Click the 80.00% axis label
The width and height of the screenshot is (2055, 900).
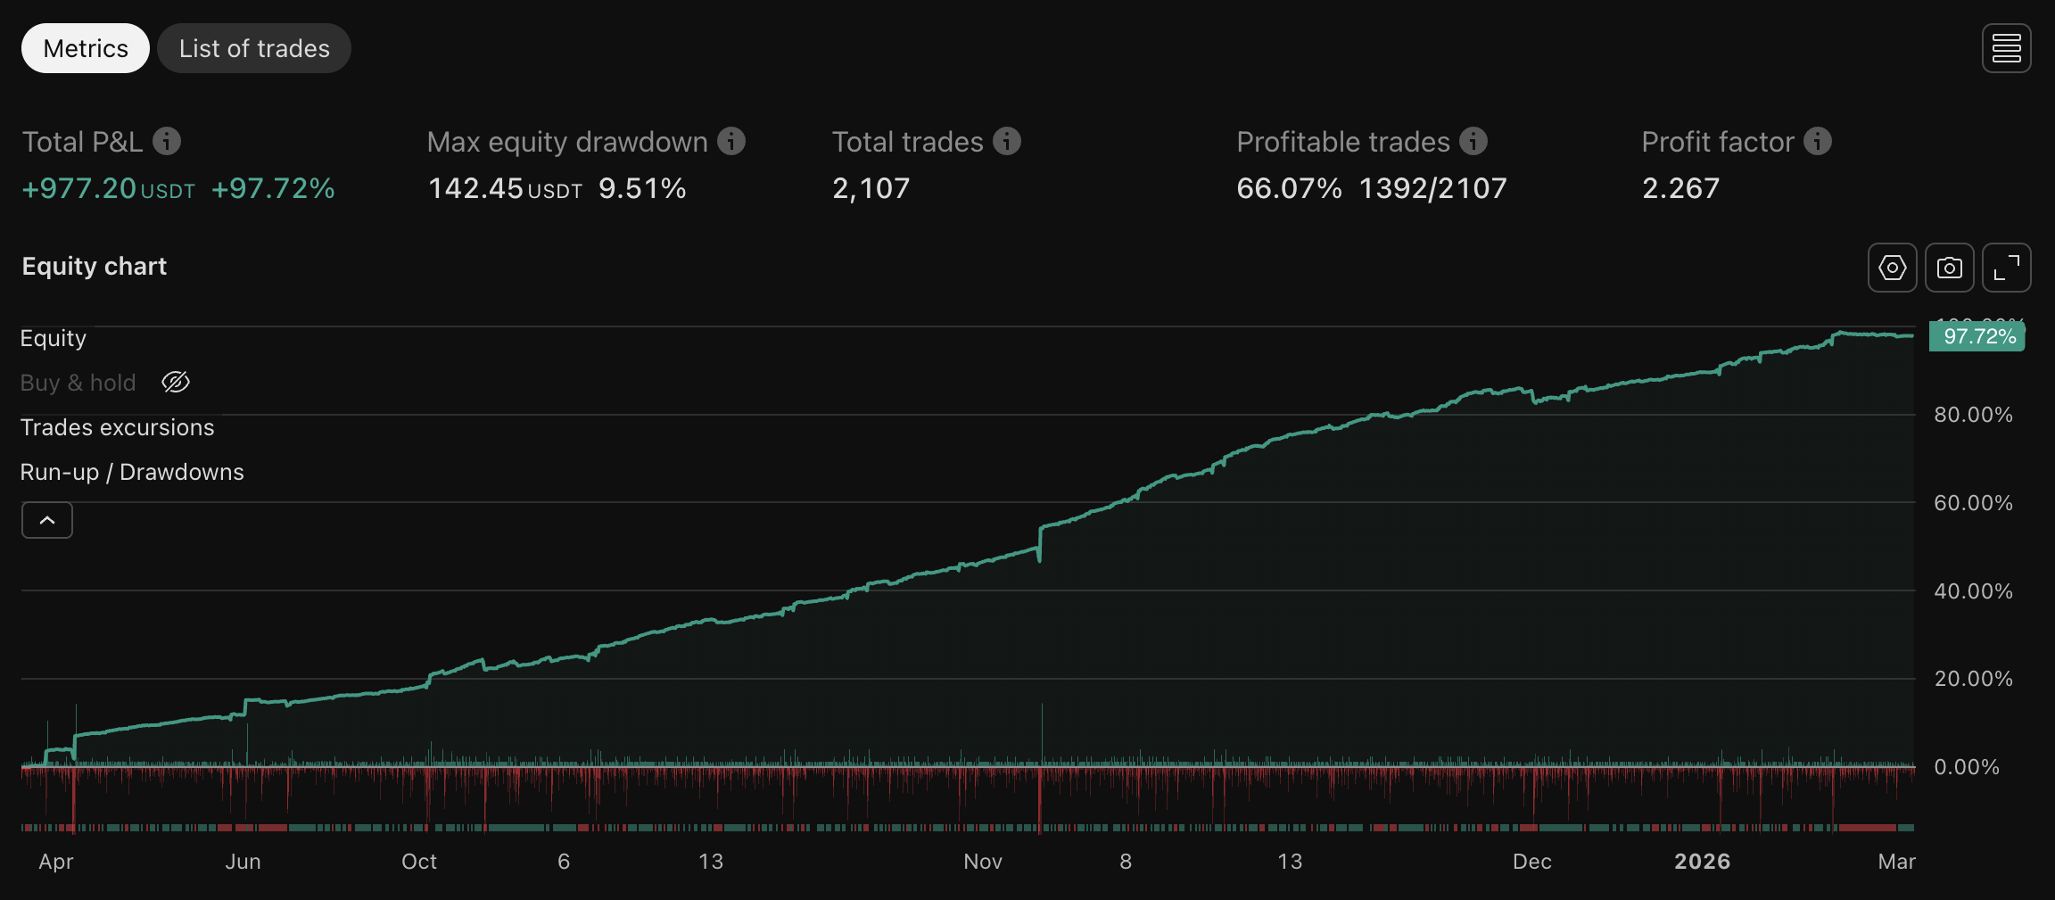pyautogui.click(x=1973, y=415)
